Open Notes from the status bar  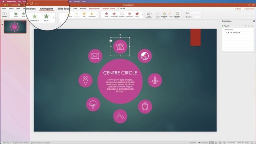point(193,143)
